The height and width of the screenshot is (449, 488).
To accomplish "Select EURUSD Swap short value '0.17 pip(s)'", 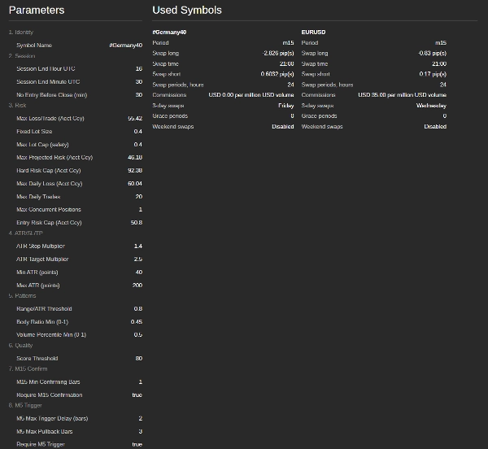I will (433, 74).
